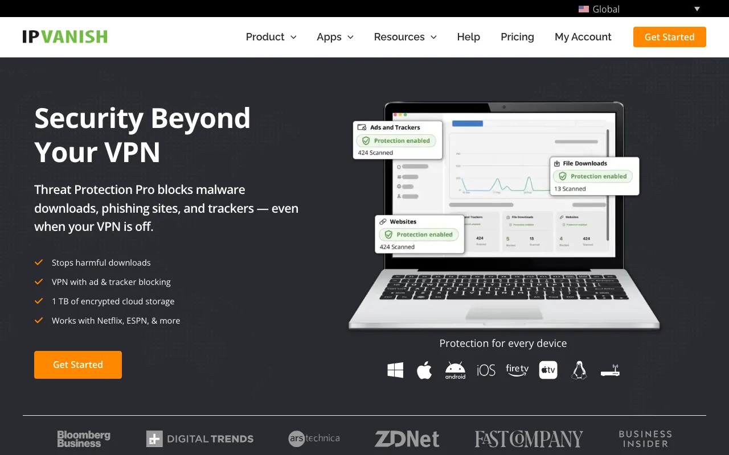Click the Websites protection card
729x455 pixels.
(420, 234)
